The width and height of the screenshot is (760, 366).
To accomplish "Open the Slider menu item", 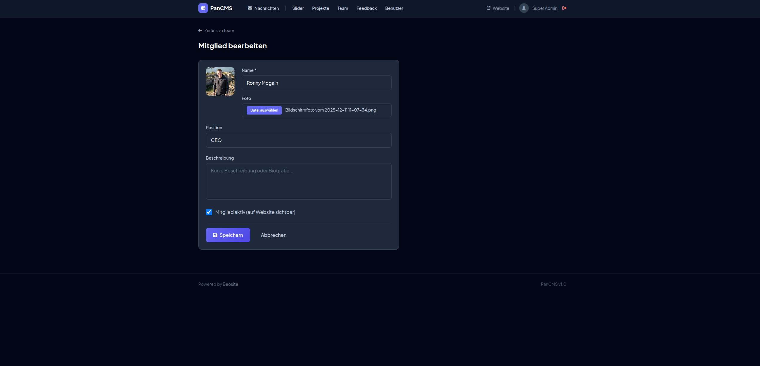I will tap(298, 8).
